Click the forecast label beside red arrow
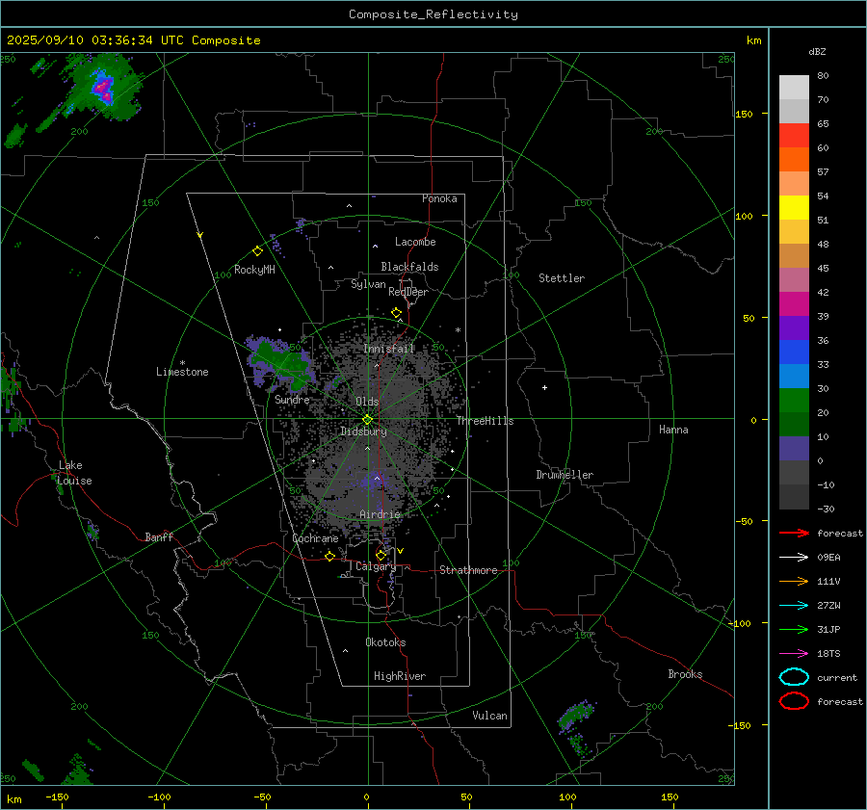This screenshot has height=810, width=867. tap(840, 533)
